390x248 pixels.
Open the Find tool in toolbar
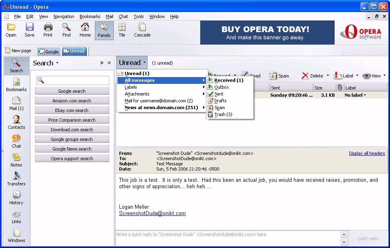(66, 30)
